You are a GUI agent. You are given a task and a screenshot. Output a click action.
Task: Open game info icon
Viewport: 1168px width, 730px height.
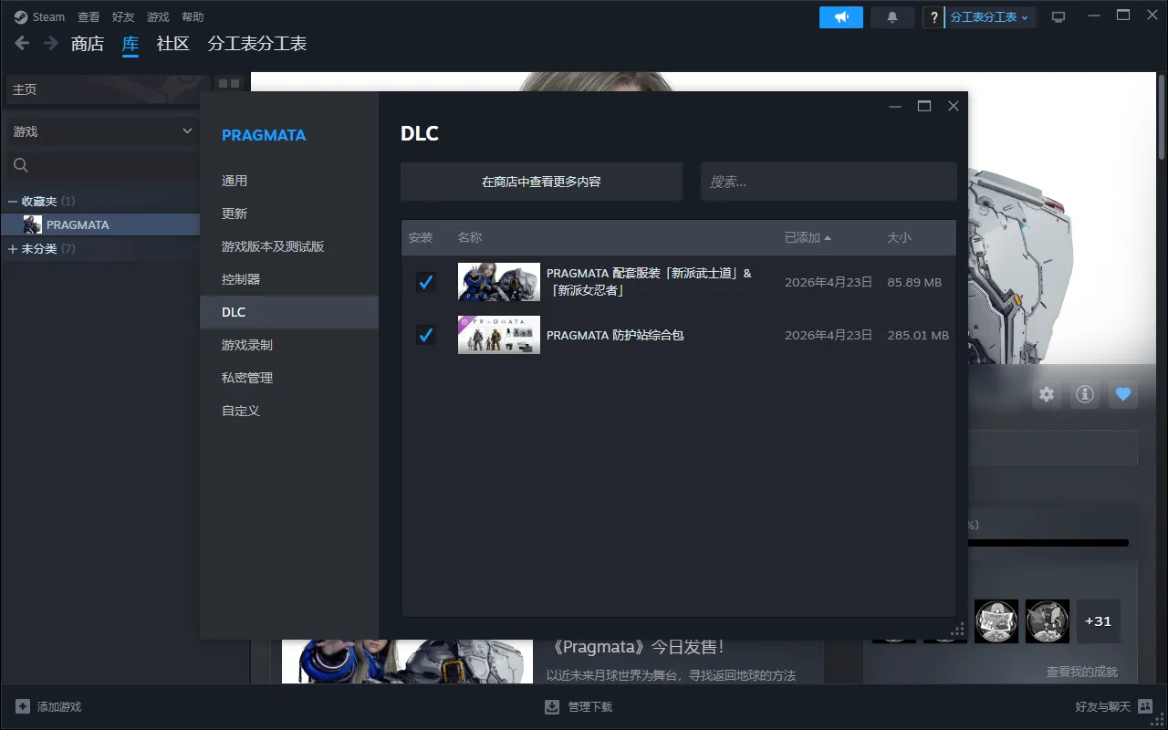pyautogui.click(x=1085, y=394)
